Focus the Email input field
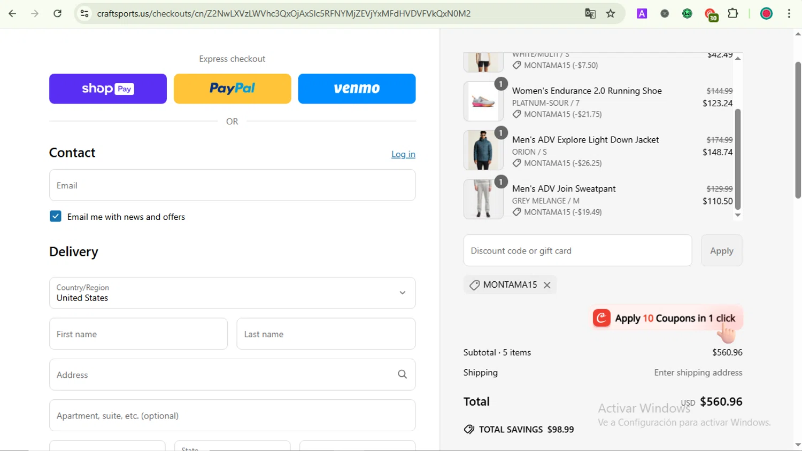The width and height of the screenshot is (802, 451). pyautogui.click(x=232, y=185)
